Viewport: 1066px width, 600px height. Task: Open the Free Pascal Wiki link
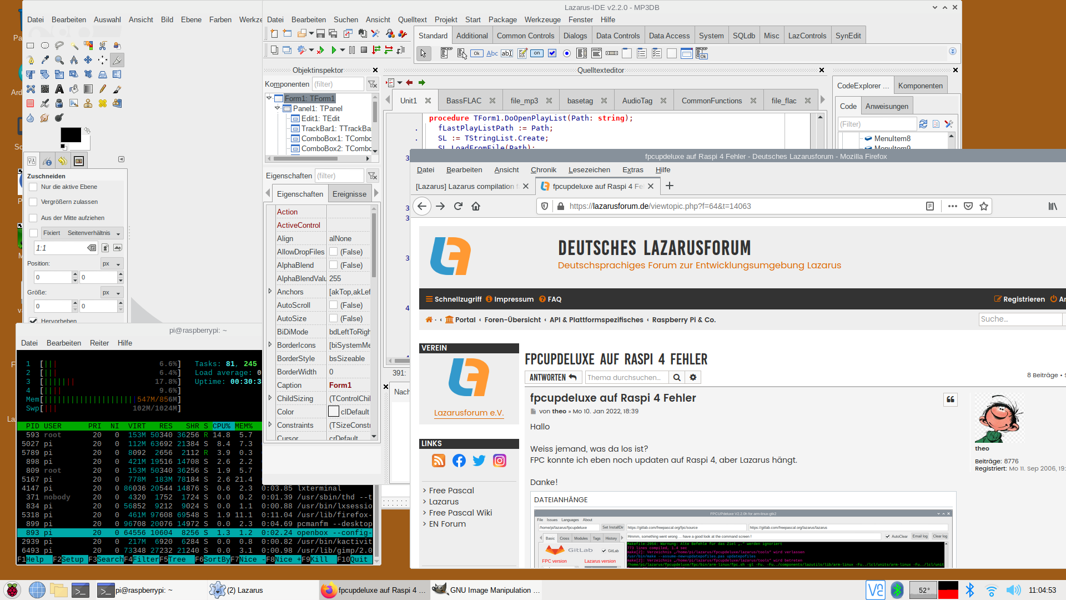pos(460,513)
